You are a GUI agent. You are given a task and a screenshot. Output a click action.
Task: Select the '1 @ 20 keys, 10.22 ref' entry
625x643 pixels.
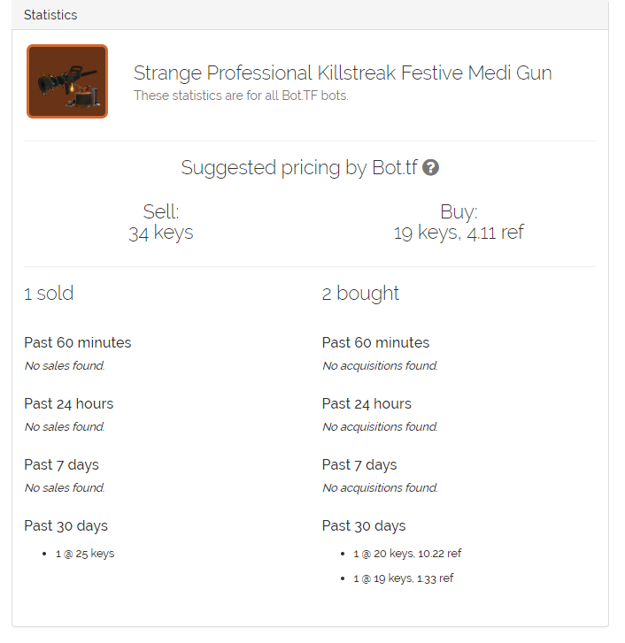(406, 554)
